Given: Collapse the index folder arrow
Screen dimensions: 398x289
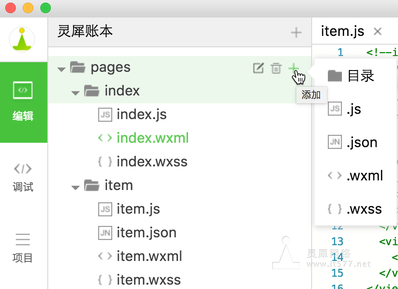Looking at the screenshot, I should click(x=75, y=92).
